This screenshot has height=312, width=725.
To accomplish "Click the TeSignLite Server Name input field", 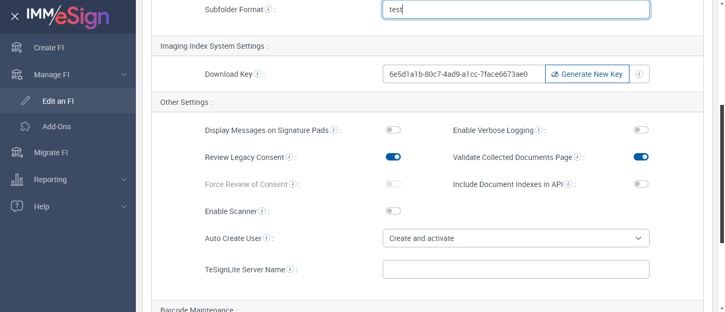I will [x=515, y=269].
